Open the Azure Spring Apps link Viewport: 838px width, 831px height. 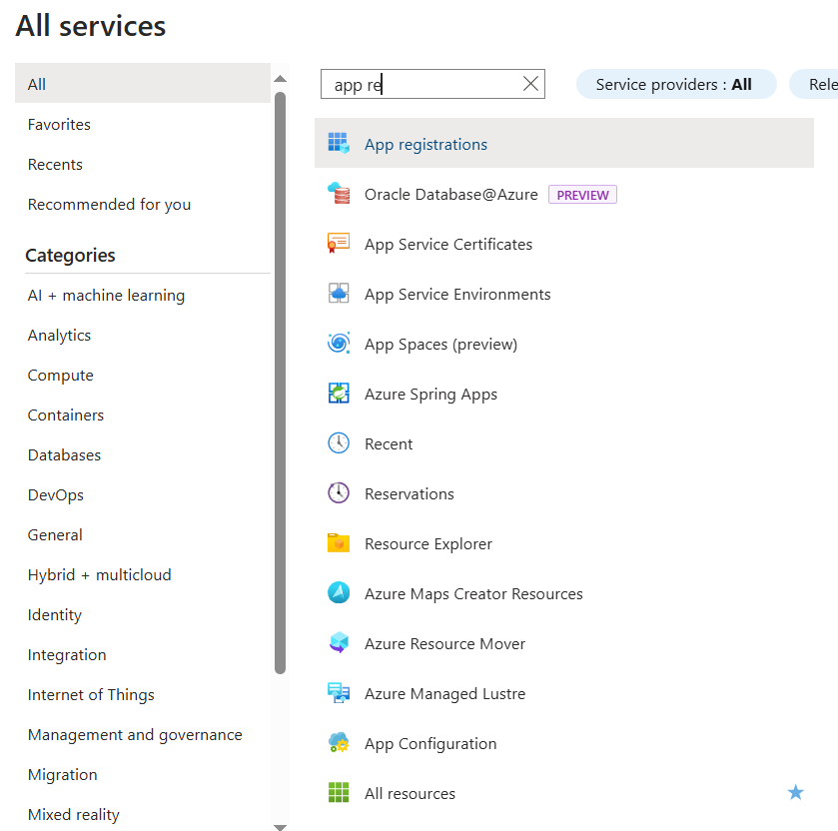coord(430,395)
